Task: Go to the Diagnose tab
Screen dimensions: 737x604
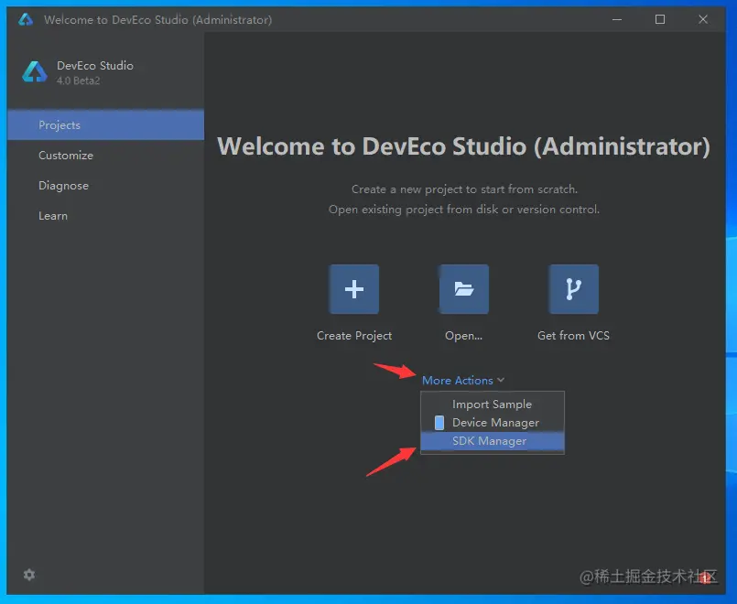Action: pyautogui.click(x=106, y=186)
